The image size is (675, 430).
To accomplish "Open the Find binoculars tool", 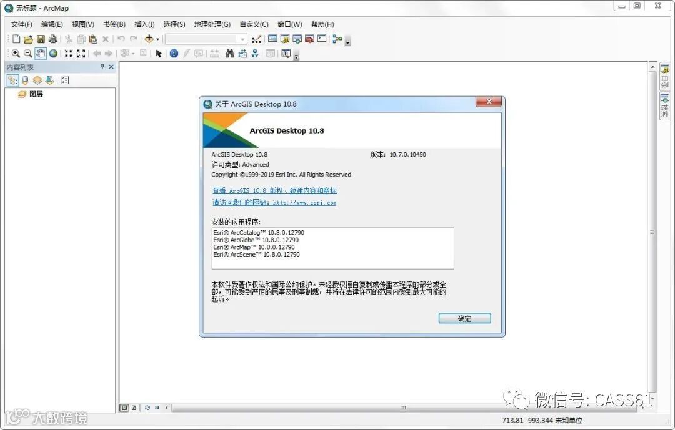I will (x=230, y=53).
